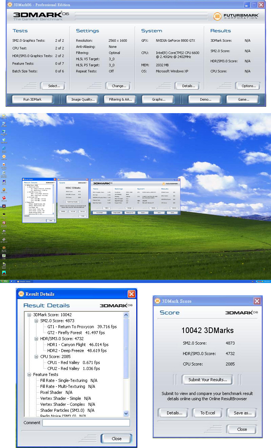The height and width of the screenshot is (448, 271).
Task: Click scroll-up arrow in large Result Details list
Action: tap(126, 315)
